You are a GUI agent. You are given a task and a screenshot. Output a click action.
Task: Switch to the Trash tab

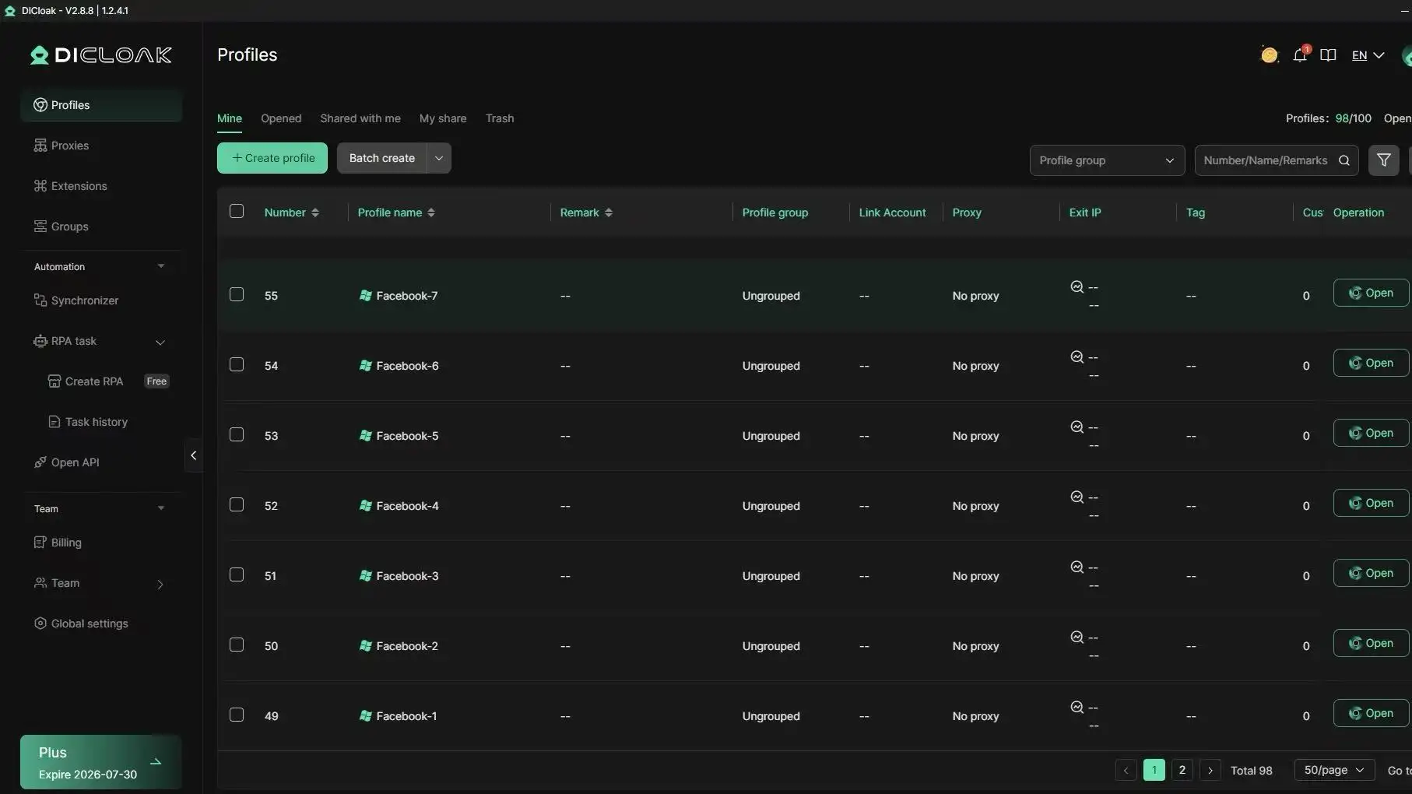[x=500, y=118]
